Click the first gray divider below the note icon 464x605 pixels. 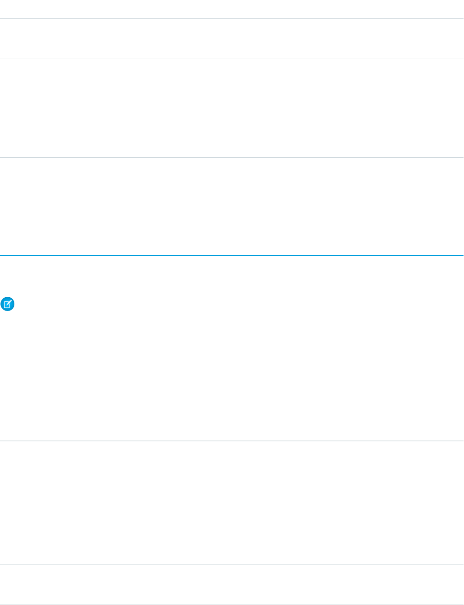click(232, 441)
